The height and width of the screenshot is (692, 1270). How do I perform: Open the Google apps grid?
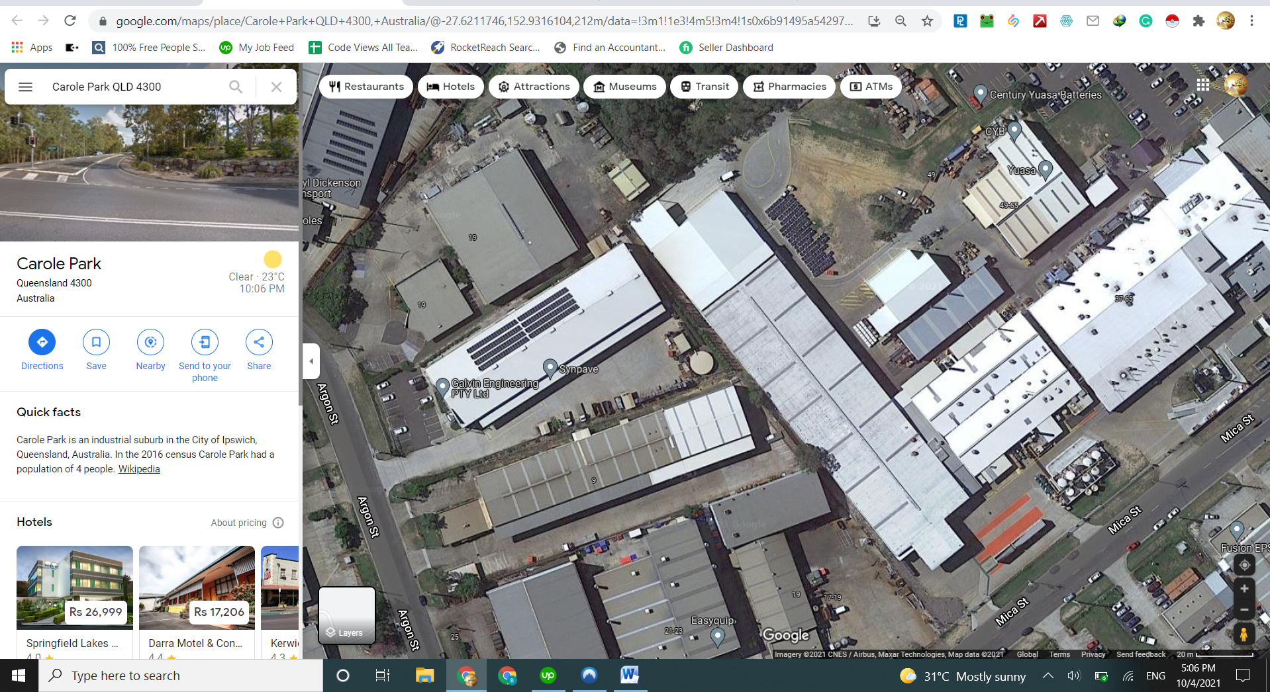(x=1203, y=85)
